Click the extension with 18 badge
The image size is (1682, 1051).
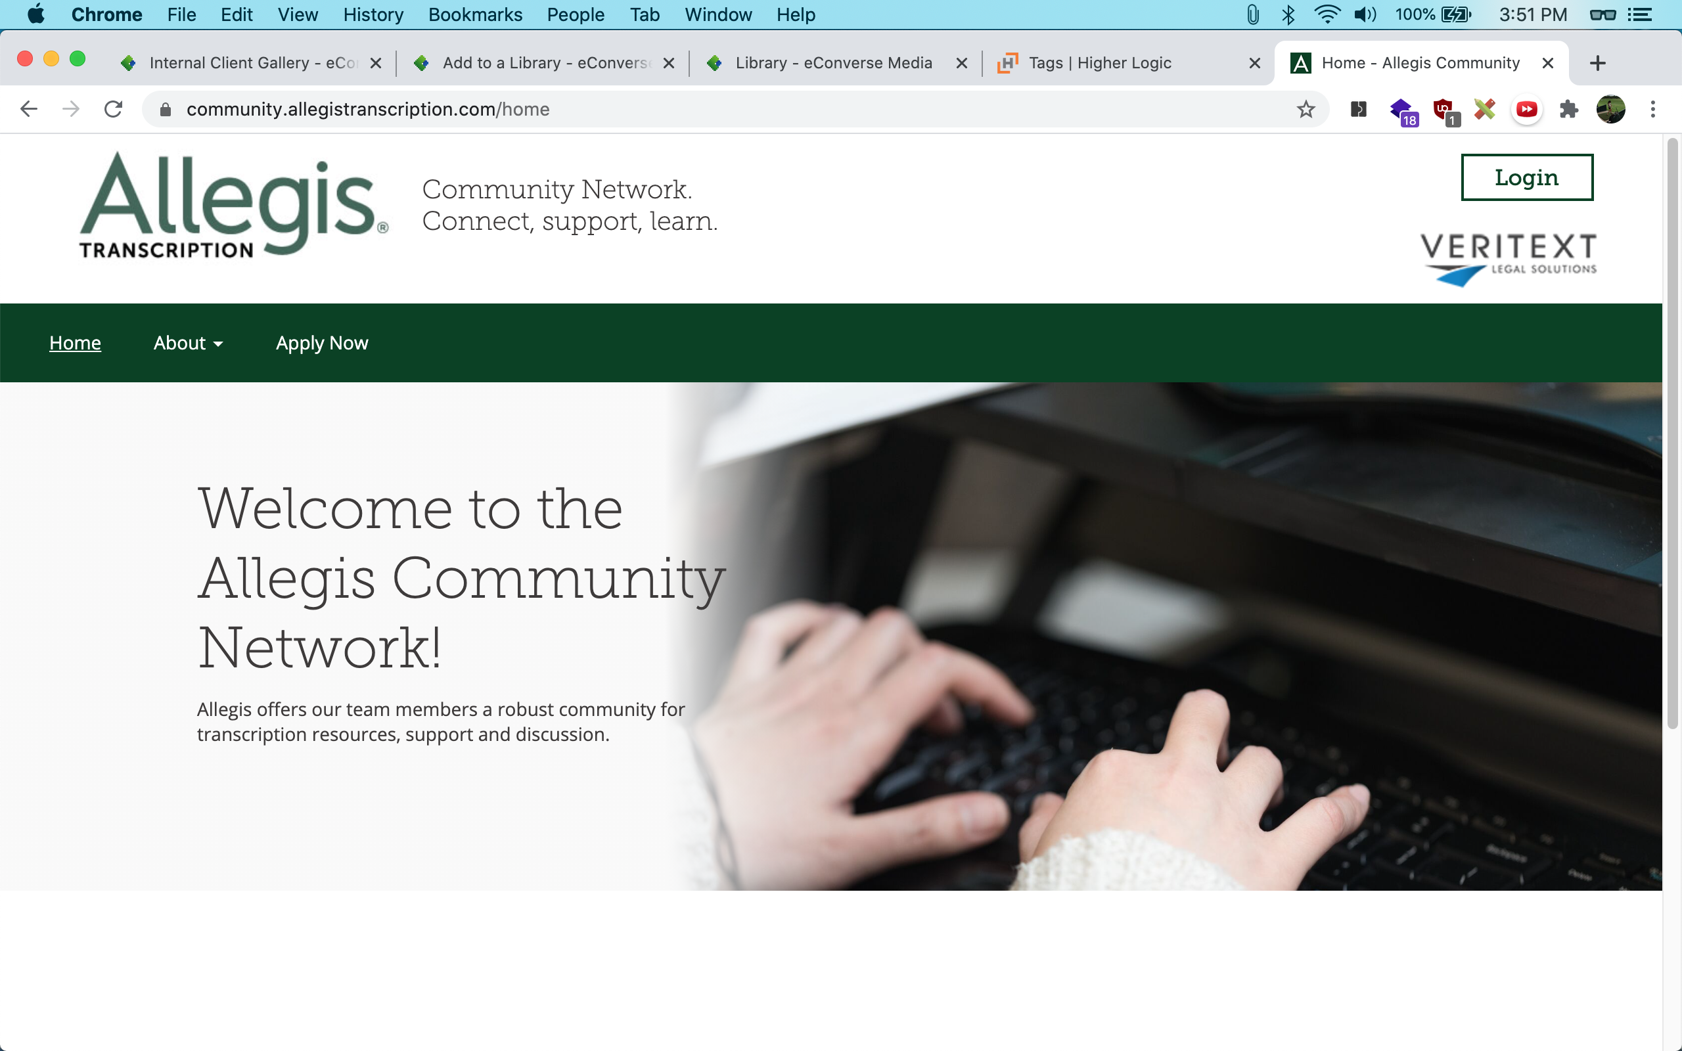pyautogui.click(x=1402, y=110)
